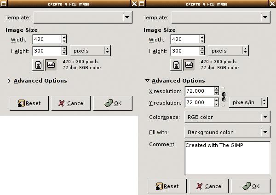Decrease Y resolution with down arrow

pos(217,105)
